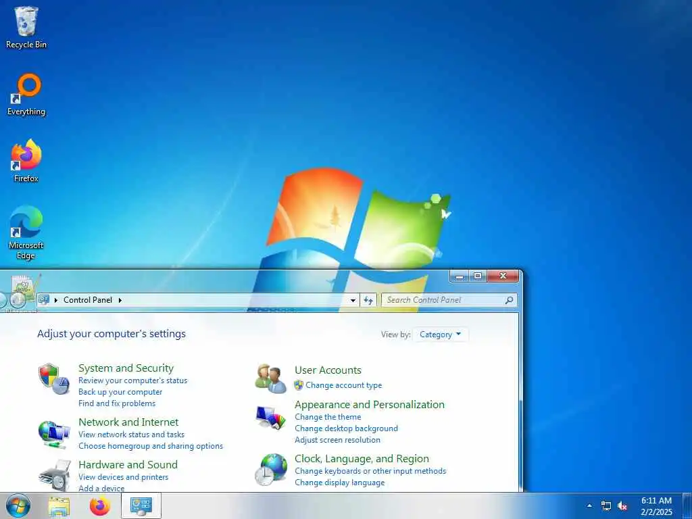Image resolution: width=692 pixels, height=519 pixels.
Task: Click the System and Security shield icon
Action: [54, 378]
